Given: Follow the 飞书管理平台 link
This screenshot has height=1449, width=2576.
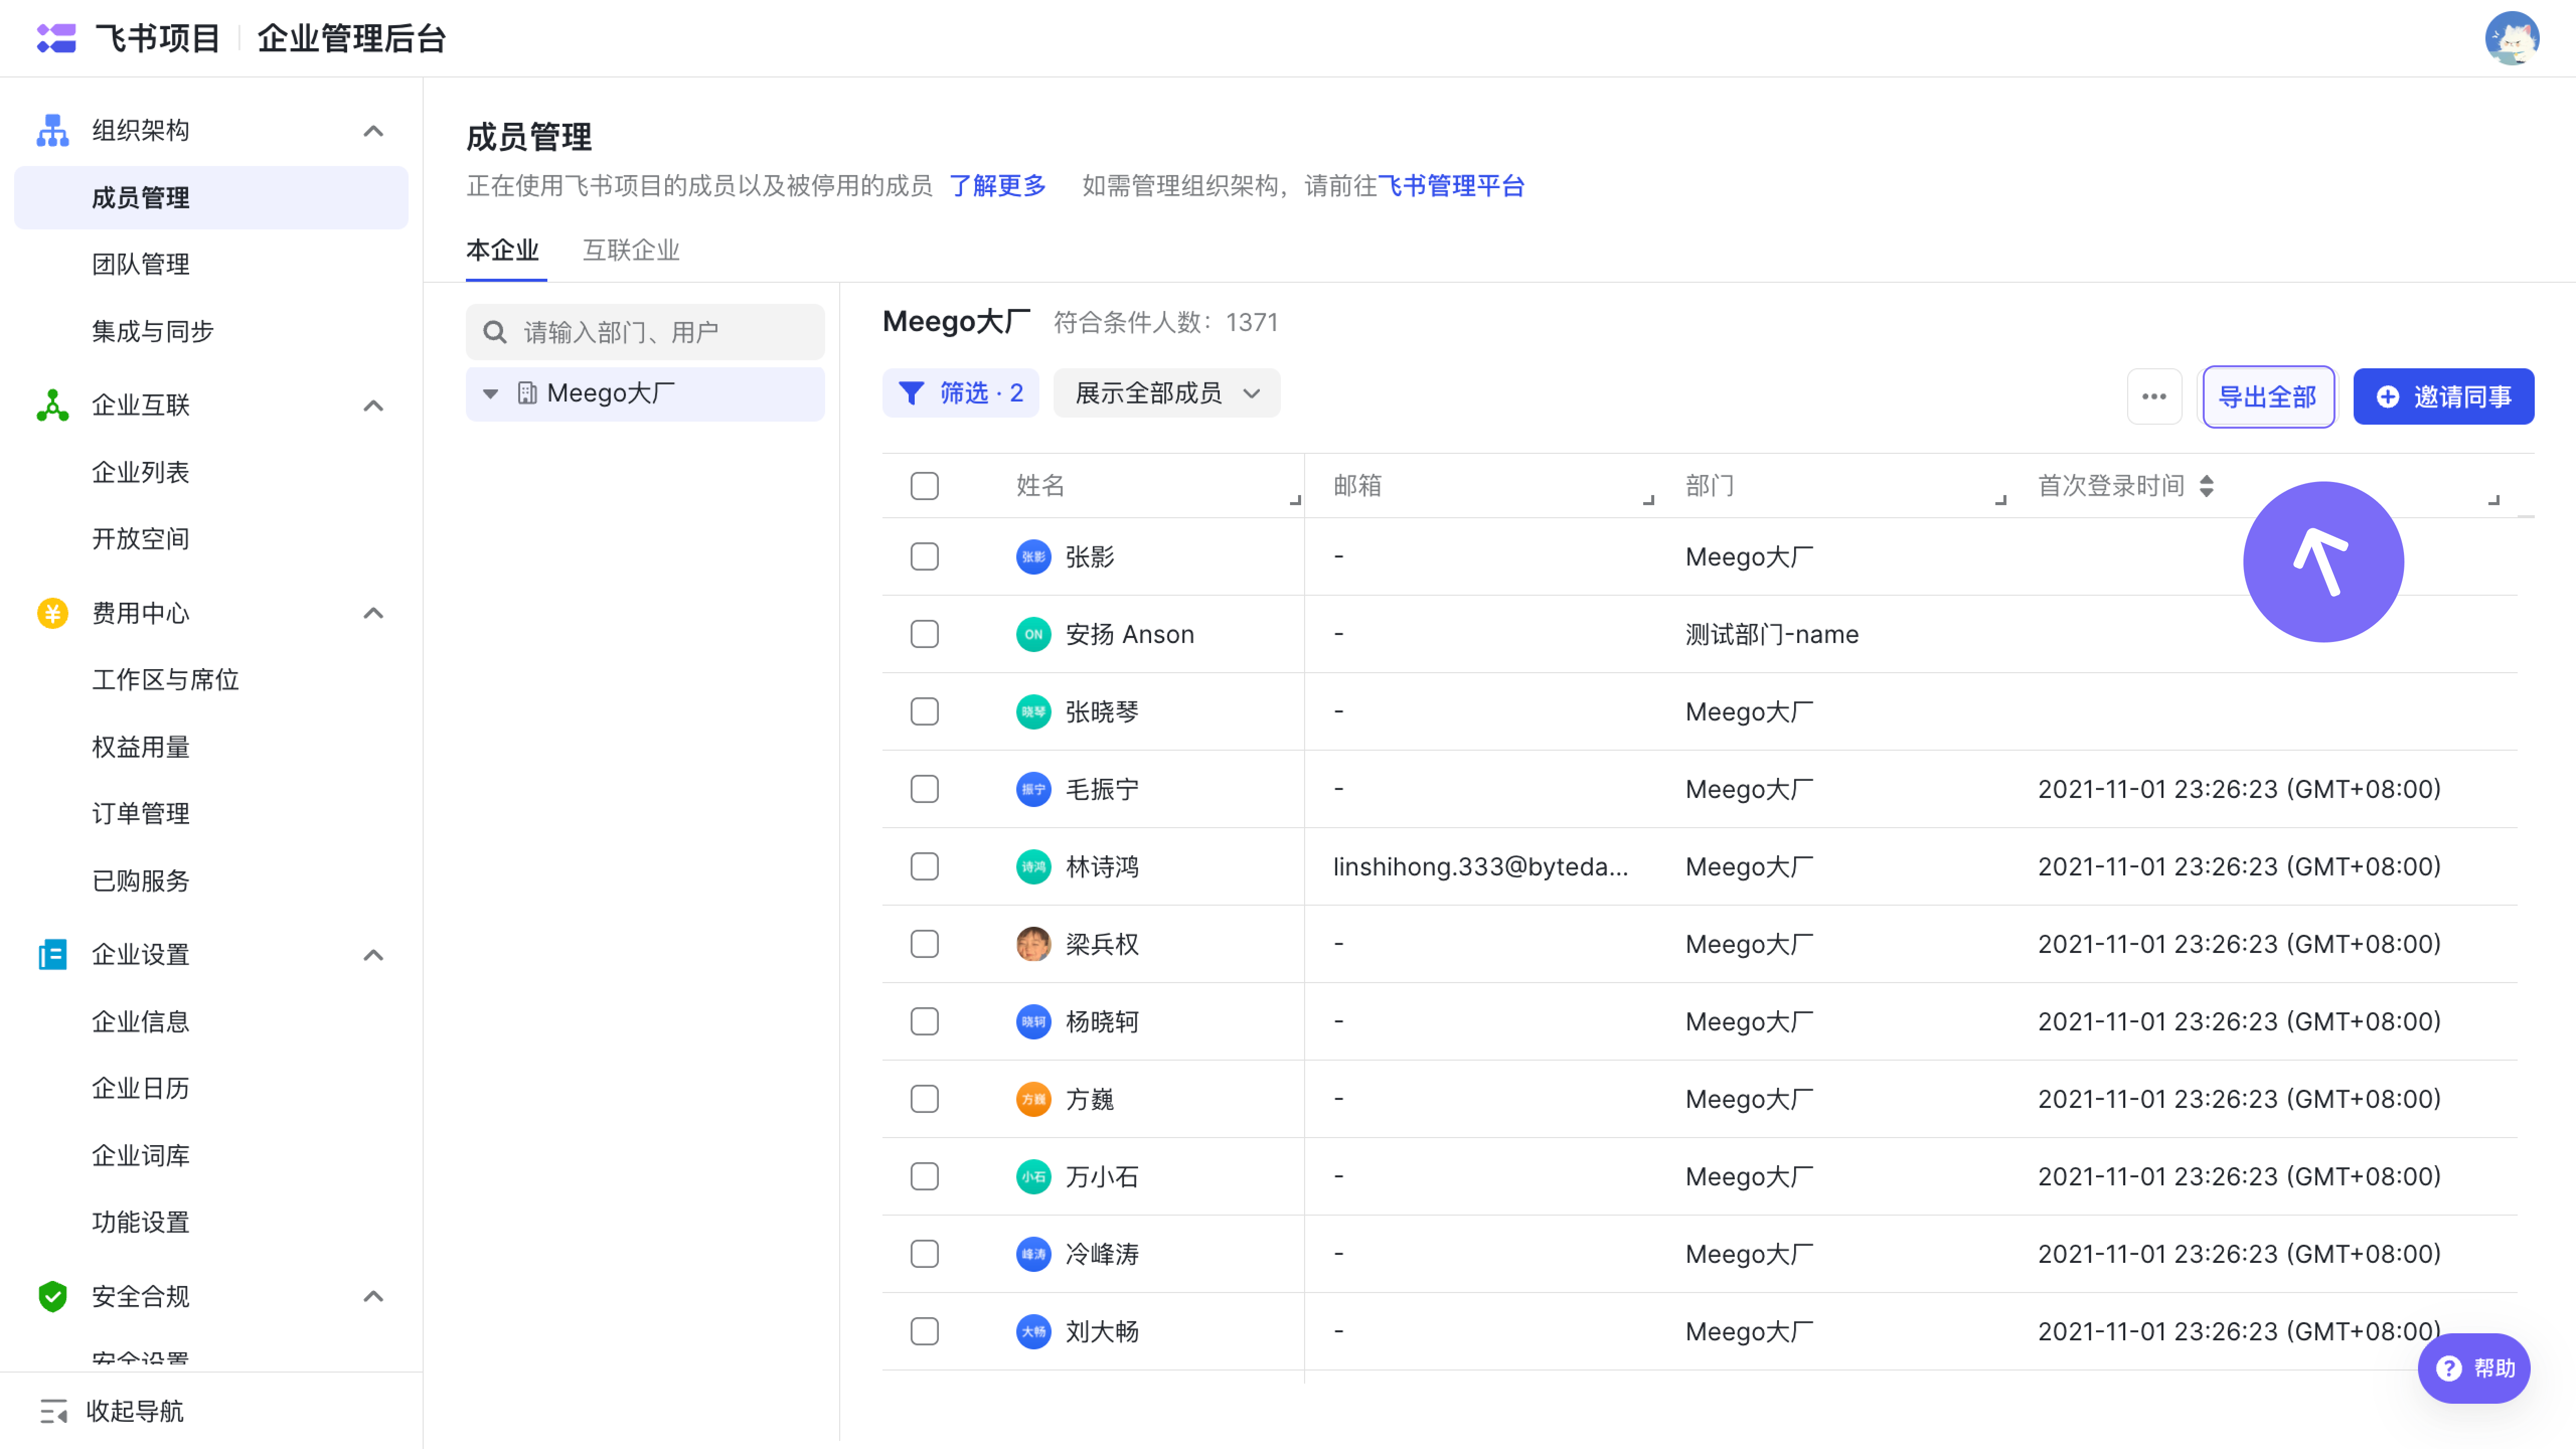Looking at the screenshot, I should pyautogui.click(x=1451, y=186).
